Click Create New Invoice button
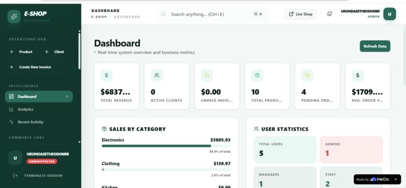This screenshot has height=188, width=406. pyautogui.click(x=39, y=67)
